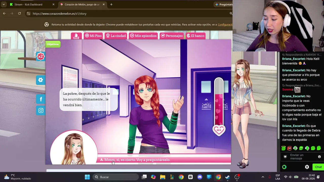The width and height of the screenshot is (324, 182).
Task: Launch Copilot from the taskbar
Action: pyautogui.click(x=153, y=177)
